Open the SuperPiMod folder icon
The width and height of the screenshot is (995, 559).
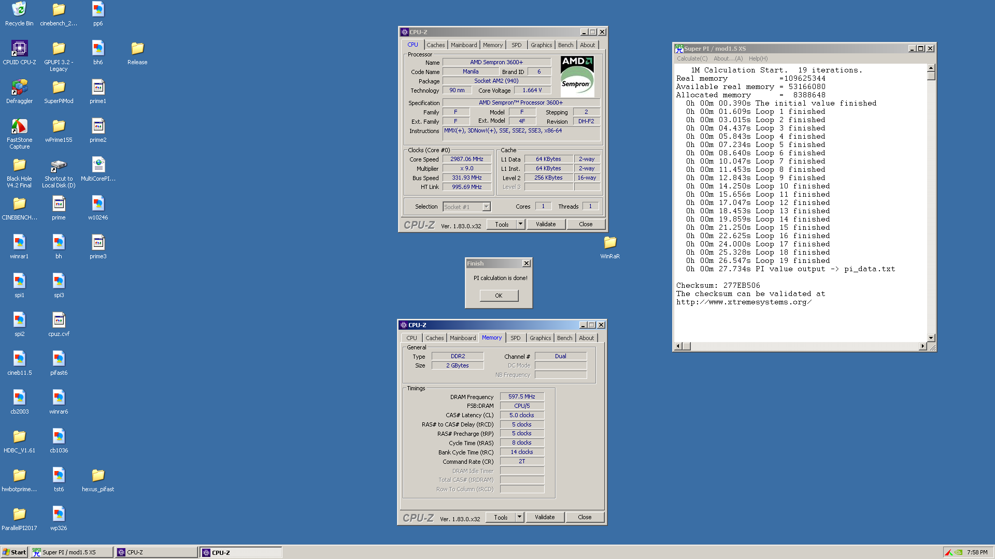tap(59, 92)
